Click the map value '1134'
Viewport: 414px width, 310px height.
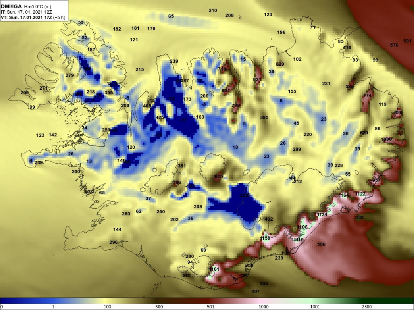[322, 215]
